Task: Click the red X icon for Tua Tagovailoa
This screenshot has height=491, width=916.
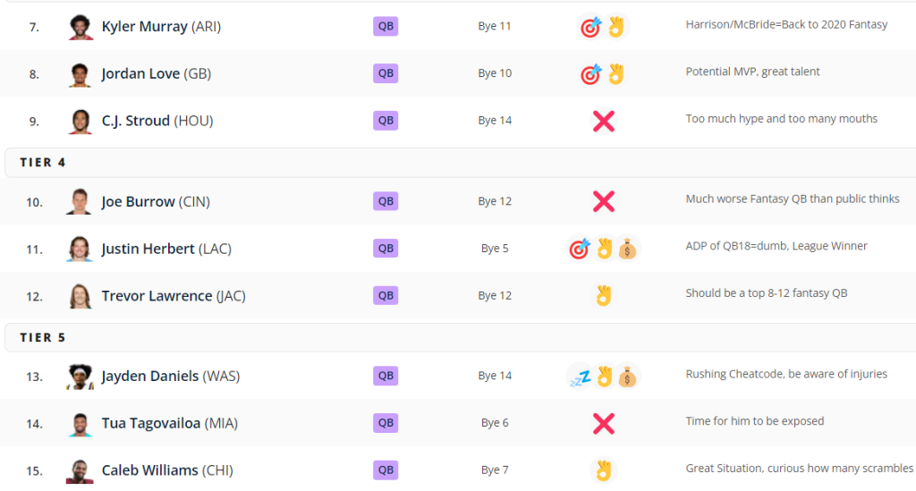Action: tap(604, 423)
